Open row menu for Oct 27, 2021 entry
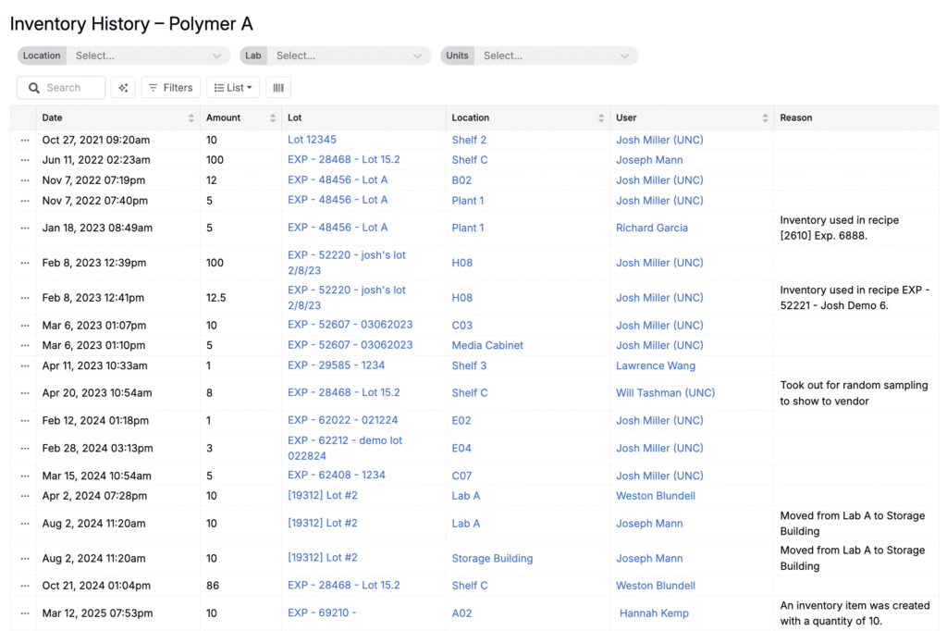This screenshot has width=947, height=631. (x=25, y=141)
